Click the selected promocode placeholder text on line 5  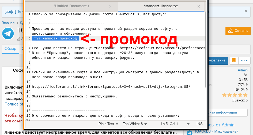point(55,38)
